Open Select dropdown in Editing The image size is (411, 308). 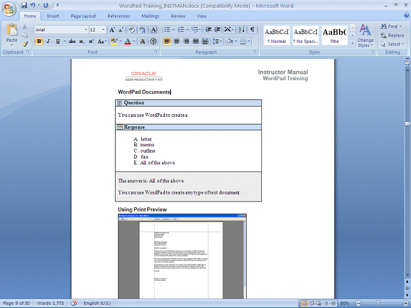tap(392, 44)
